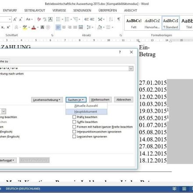The height and width of the screenshot is (193, 193).
Task: Apply yellow text highlight color
Action: (25, 27)
